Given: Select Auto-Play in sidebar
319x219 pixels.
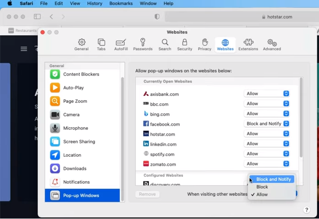Looking at the screenshot, I should [x=82, y=88].
